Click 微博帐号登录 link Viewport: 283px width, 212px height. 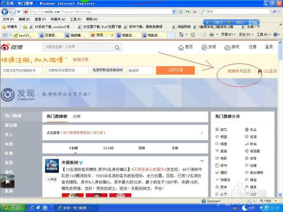(x=239, y=71)
